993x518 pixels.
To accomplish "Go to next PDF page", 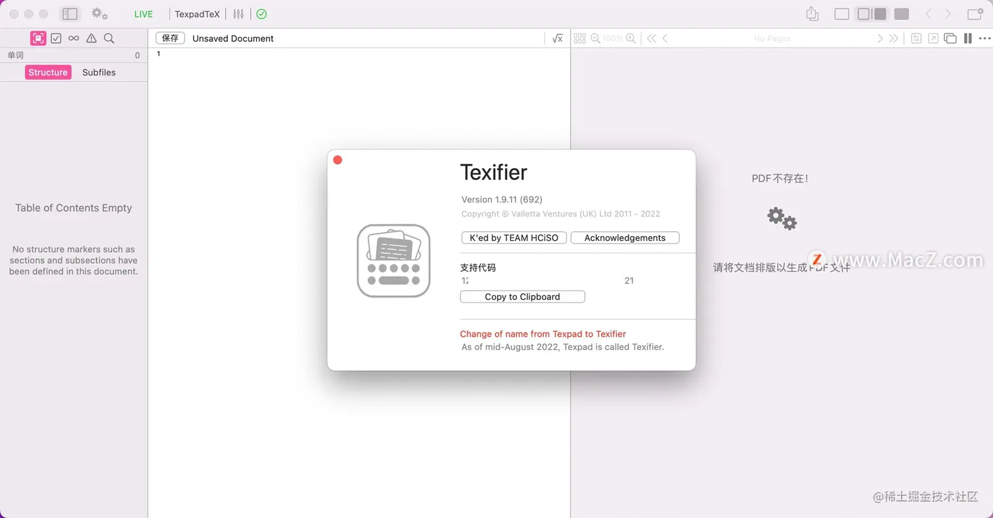I will [x=880, y=38].
